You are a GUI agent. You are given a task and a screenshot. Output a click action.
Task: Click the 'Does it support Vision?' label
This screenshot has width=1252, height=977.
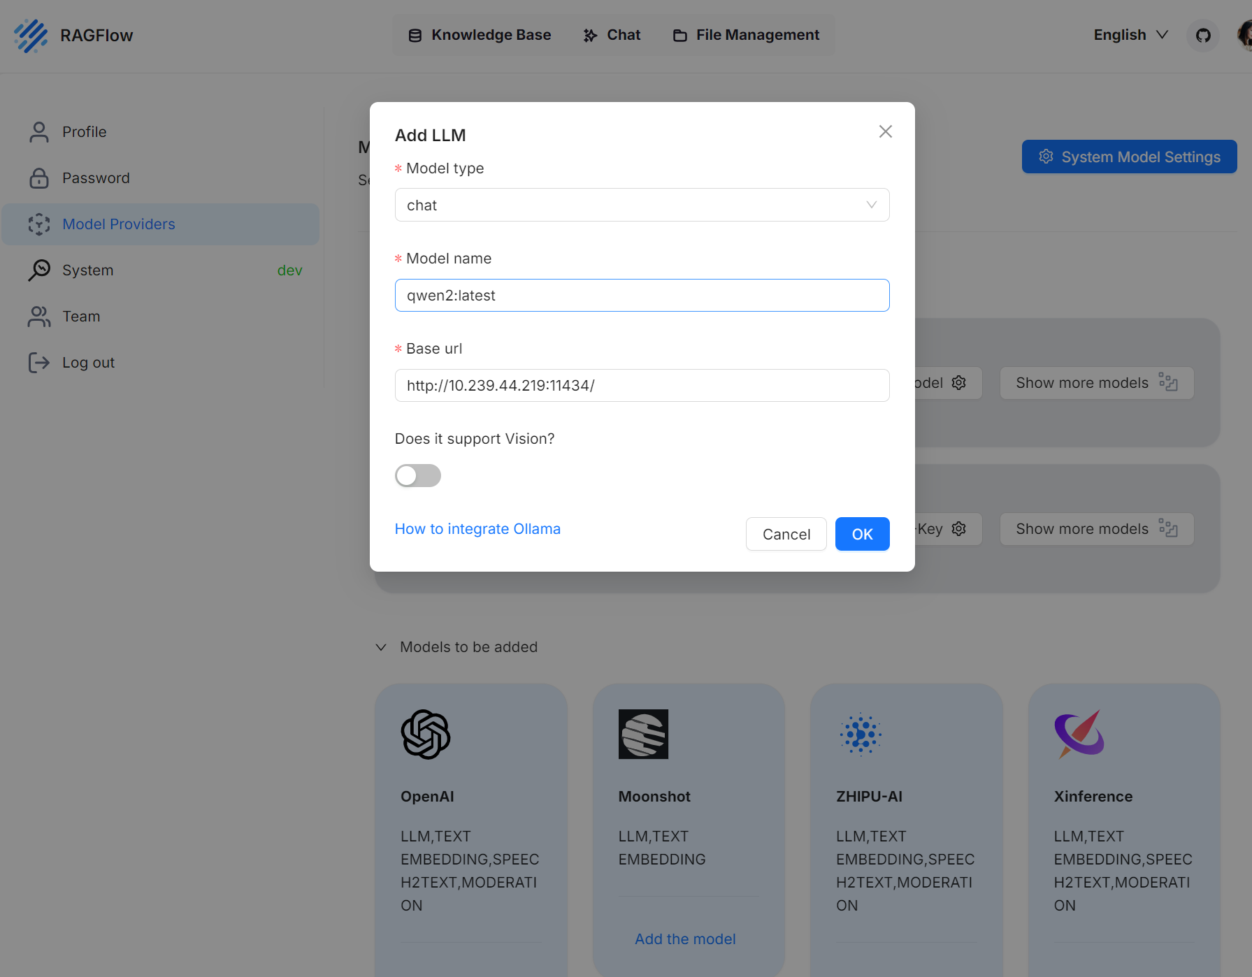pyautogui.click(x=475, y=439)
